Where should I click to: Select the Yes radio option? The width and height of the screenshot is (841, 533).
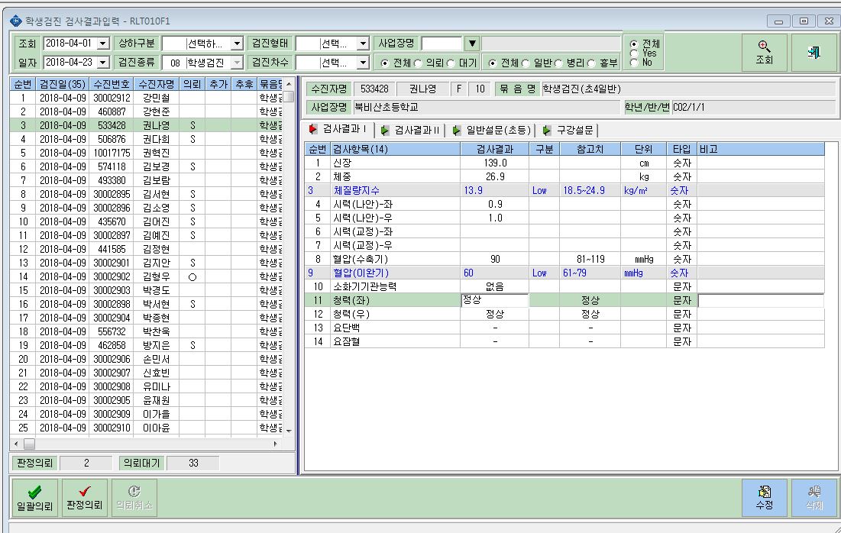(634, 53)
